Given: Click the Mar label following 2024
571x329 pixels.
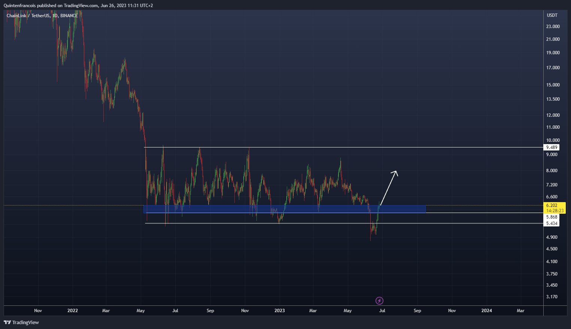Looking at the screenshot, I should pos(520,311).
